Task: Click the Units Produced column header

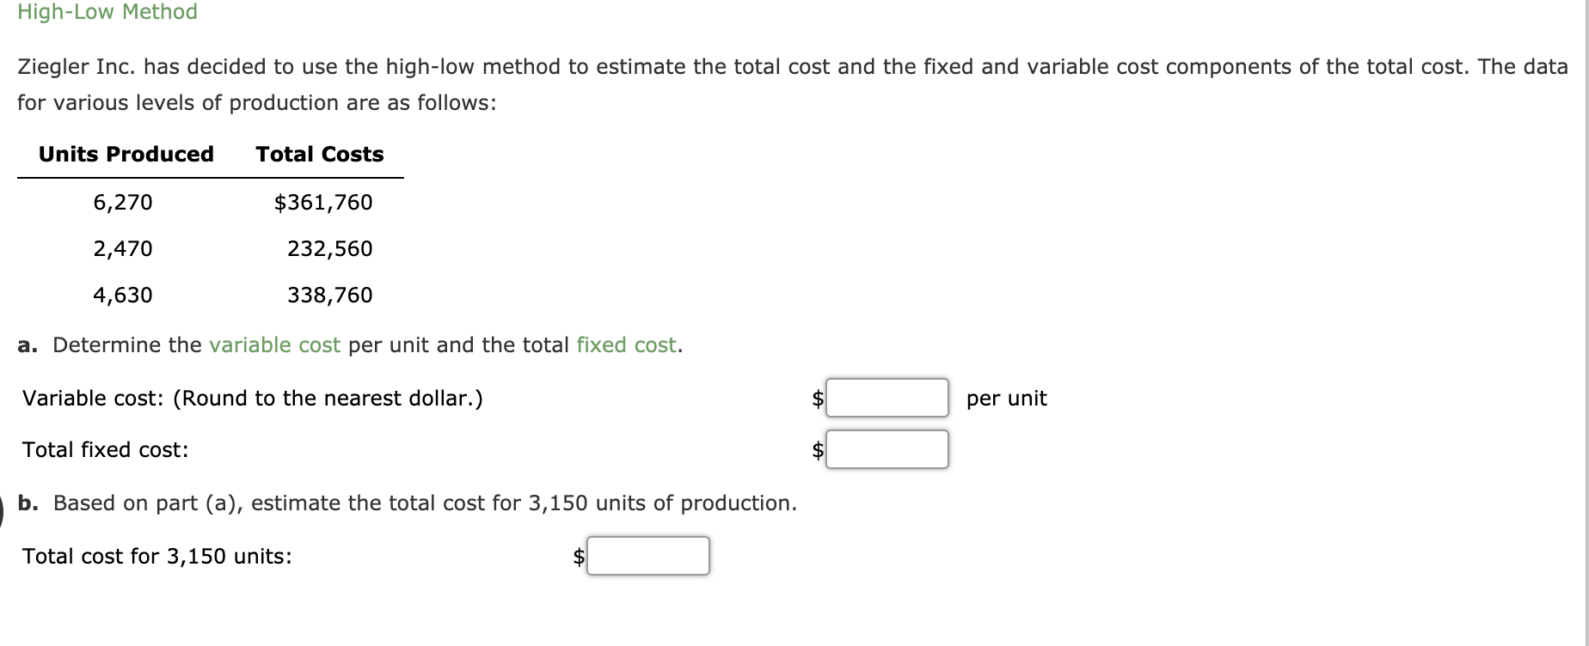Action: point(125,154)
